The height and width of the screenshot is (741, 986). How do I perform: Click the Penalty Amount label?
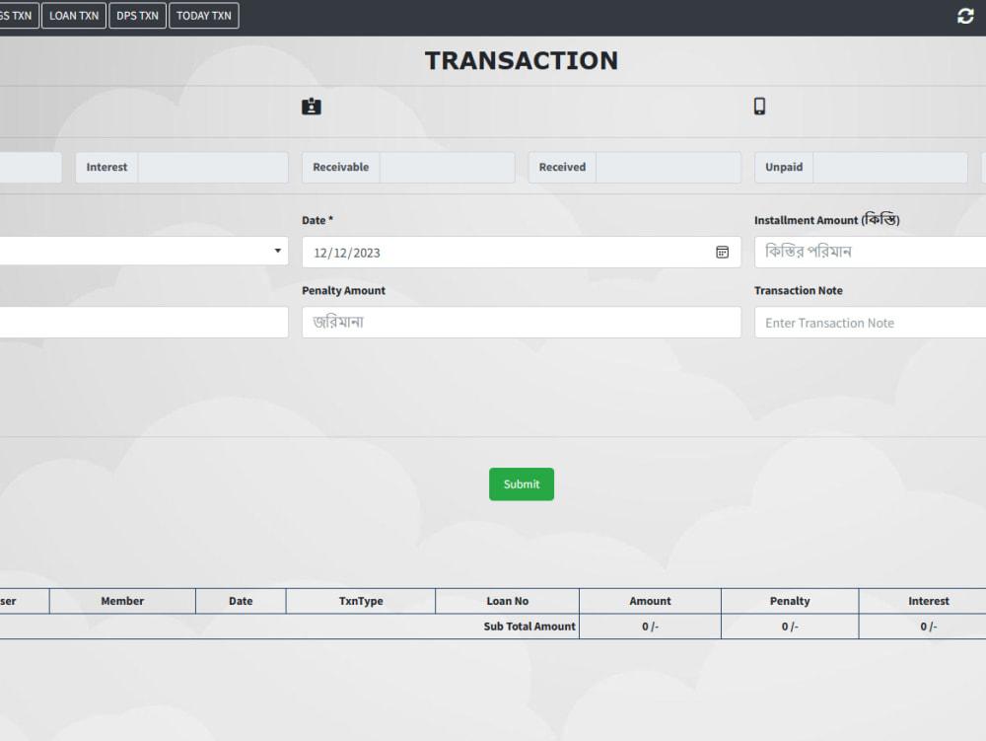click(343, 291)
